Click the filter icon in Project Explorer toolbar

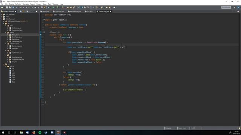(x=27, y=12)
